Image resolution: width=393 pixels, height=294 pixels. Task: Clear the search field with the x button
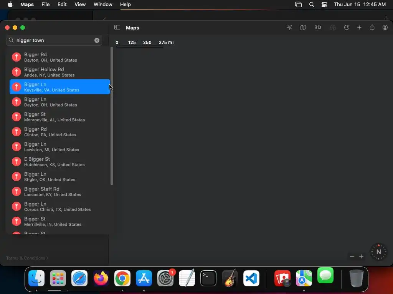pos(97,41)
